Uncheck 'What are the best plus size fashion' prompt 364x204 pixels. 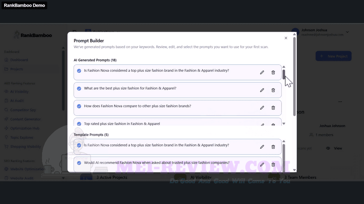(x=79, y=88)
